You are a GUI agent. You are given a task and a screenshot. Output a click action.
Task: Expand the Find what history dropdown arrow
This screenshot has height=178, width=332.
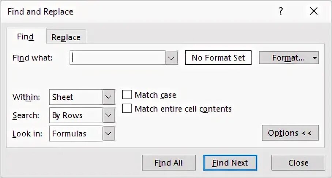(171, 58)
